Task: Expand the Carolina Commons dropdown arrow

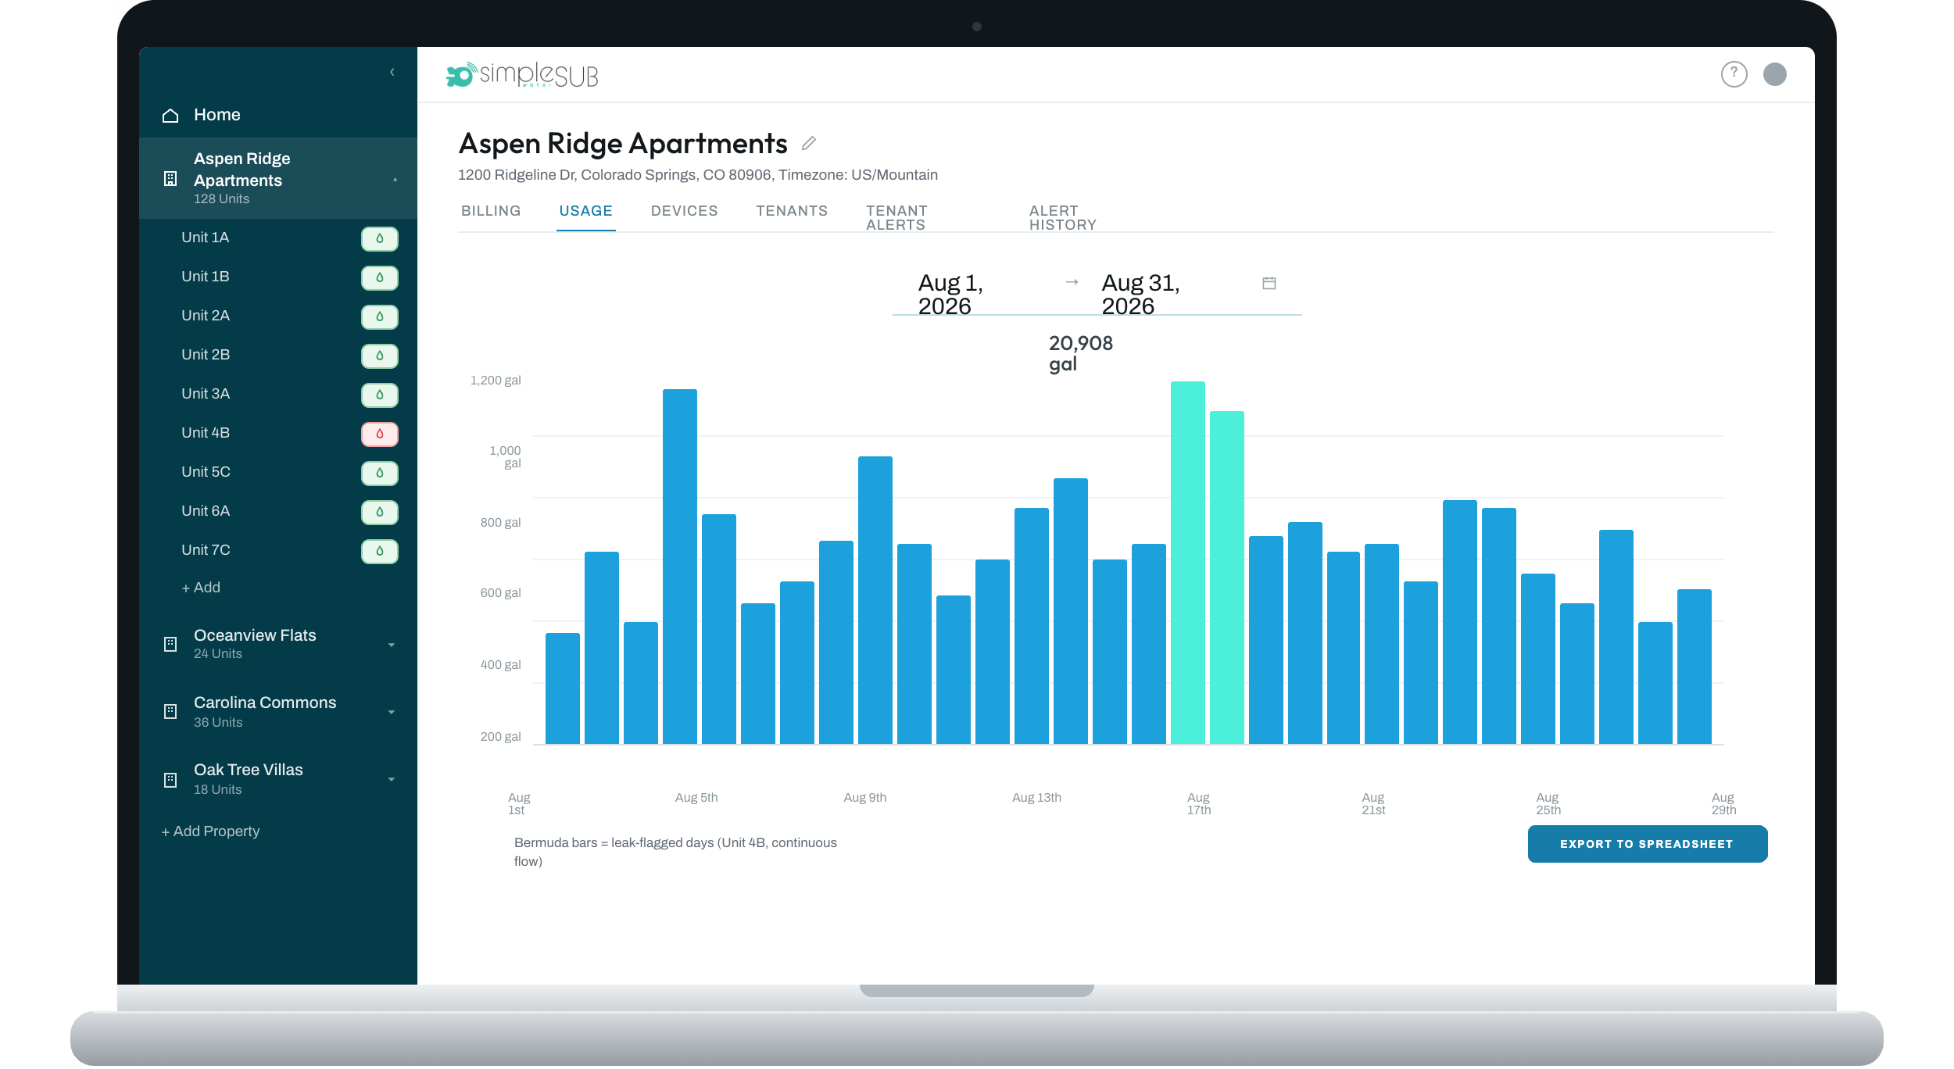Action: (x=392, y=712)
